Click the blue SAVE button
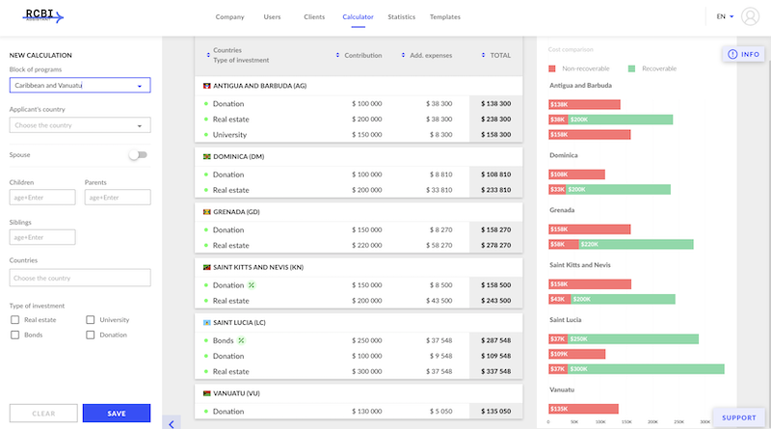This screenshot has height=429, width=771. click(117, 414)
